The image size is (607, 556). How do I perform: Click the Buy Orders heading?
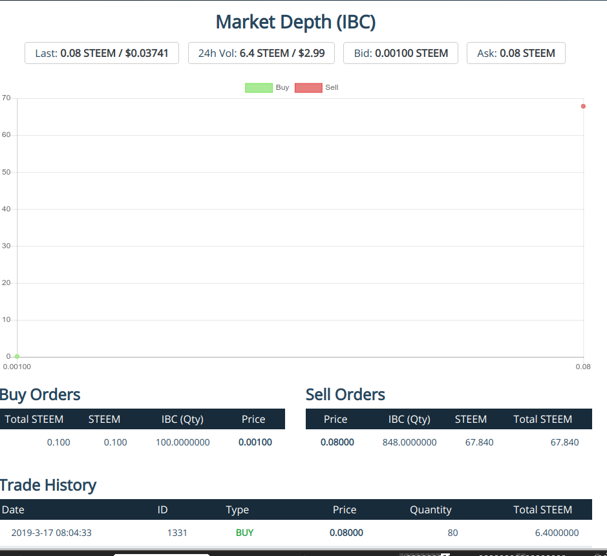[x=40, y=394]
